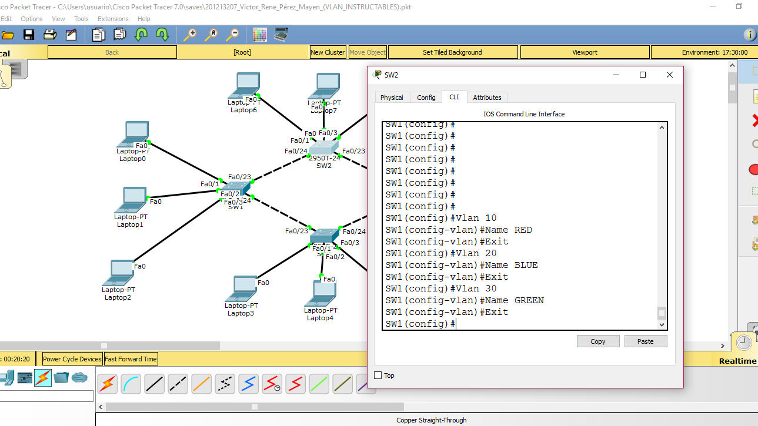Click Paste in the SW2 CLI window
The height and width of the screenshot is (426, 758).
(645, 341)
